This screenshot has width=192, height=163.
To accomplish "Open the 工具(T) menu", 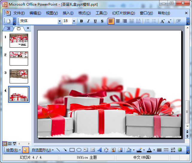I will click(x=101, y=13).
